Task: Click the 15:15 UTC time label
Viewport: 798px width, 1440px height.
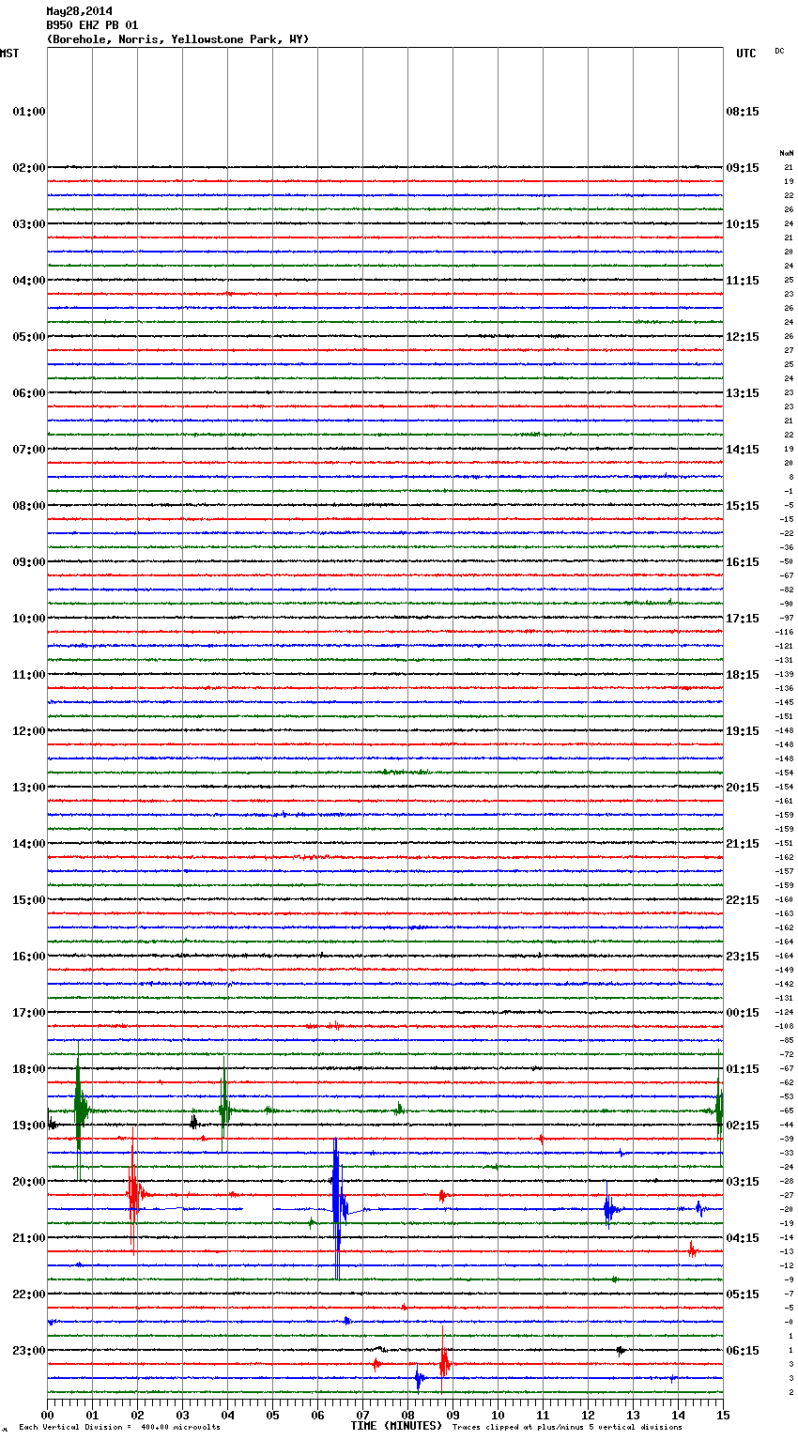Action: pyautogui.click(x=743, y=506)
